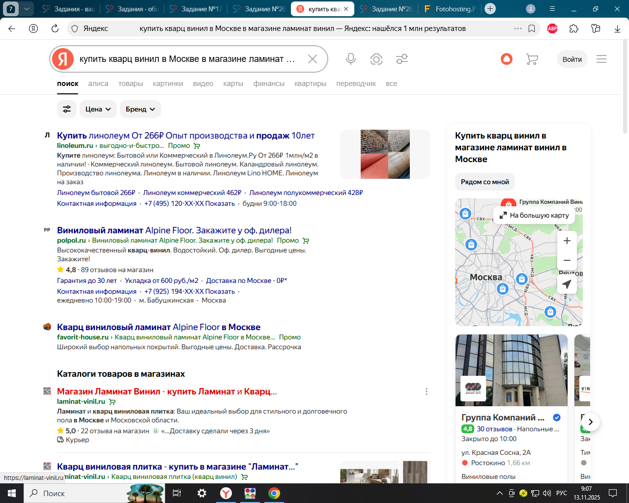Open three-dots menu for Магазин Ламинат Винил result
Screen dimensions: 629x503
[427, 391]
